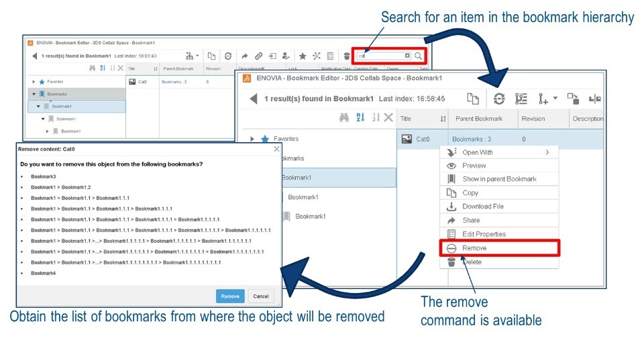Click the back arrow in the rear Bookmark Editor window
This screenshot has width=644, height=338.
pos(34,56)
